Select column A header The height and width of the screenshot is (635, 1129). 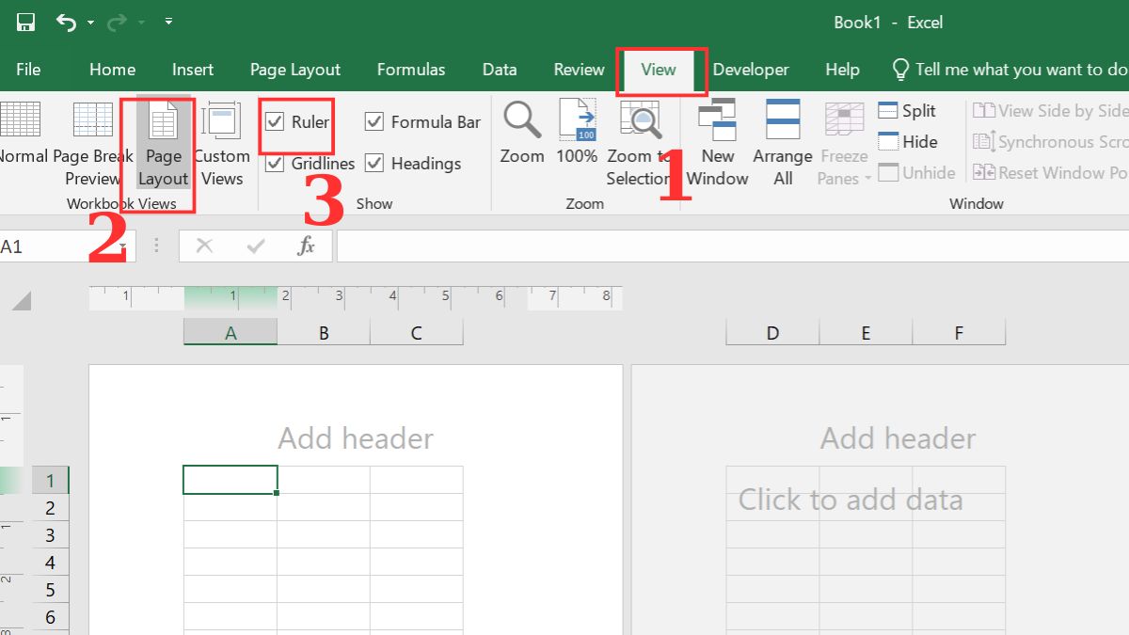(x=231, y=332)
